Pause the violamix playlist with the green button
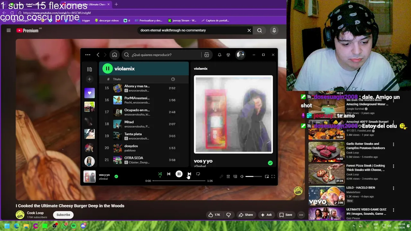This screenshot has width=411, height=231. 108,68
